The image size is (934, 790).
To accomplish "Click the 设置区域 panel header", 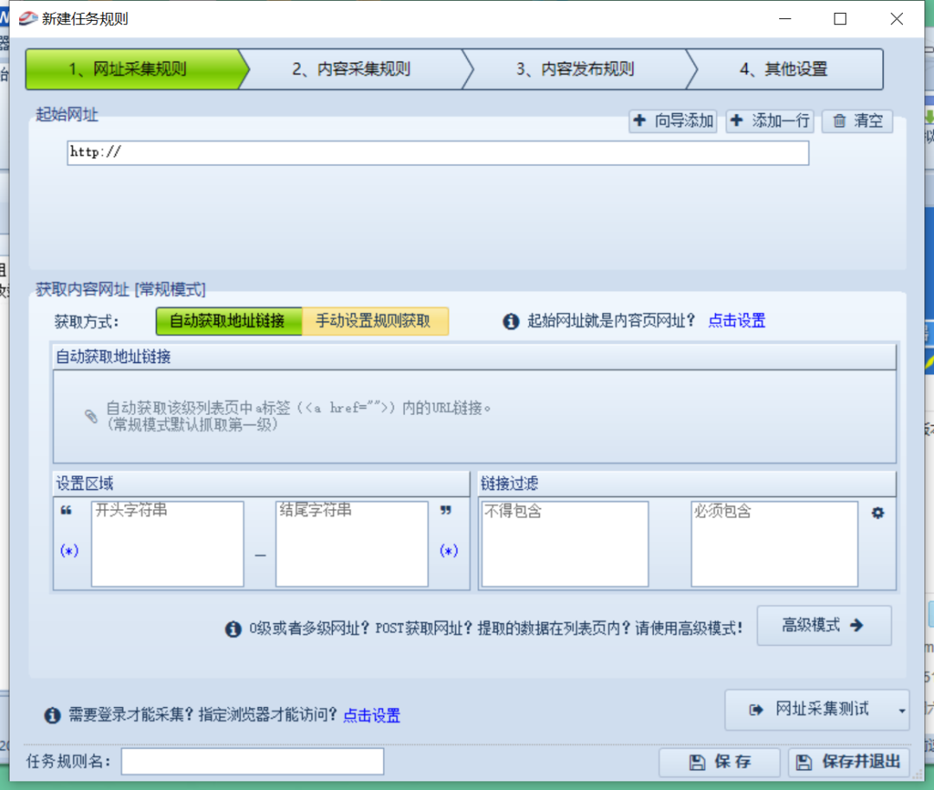I will pyautogui.click(x=261, y=483).
